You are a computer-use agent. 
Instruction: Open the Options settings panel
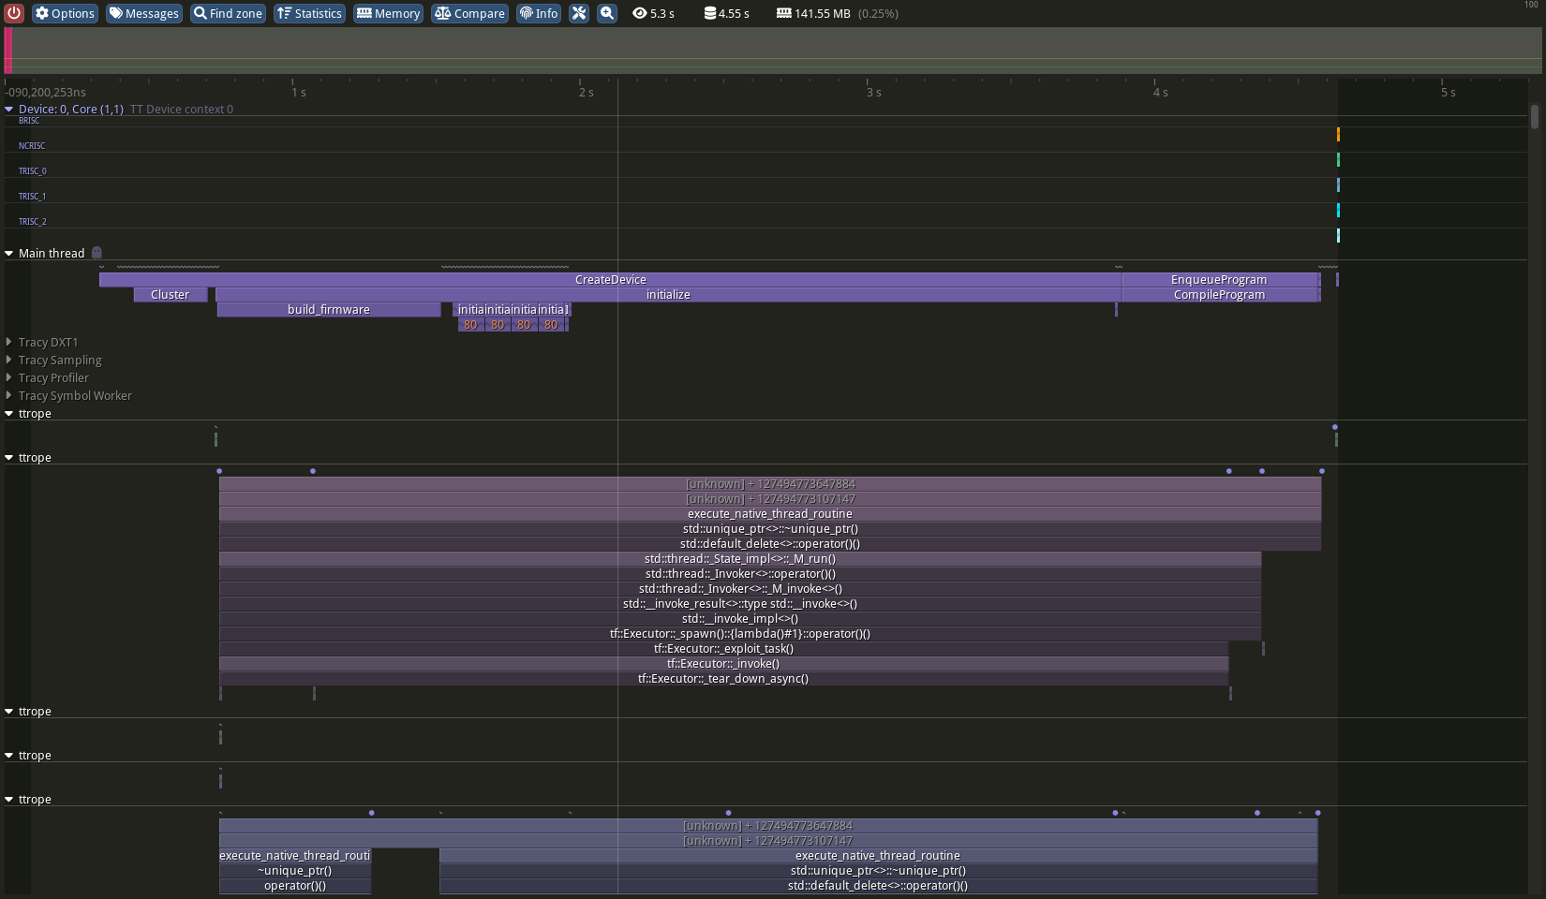(x=65, y=13)
